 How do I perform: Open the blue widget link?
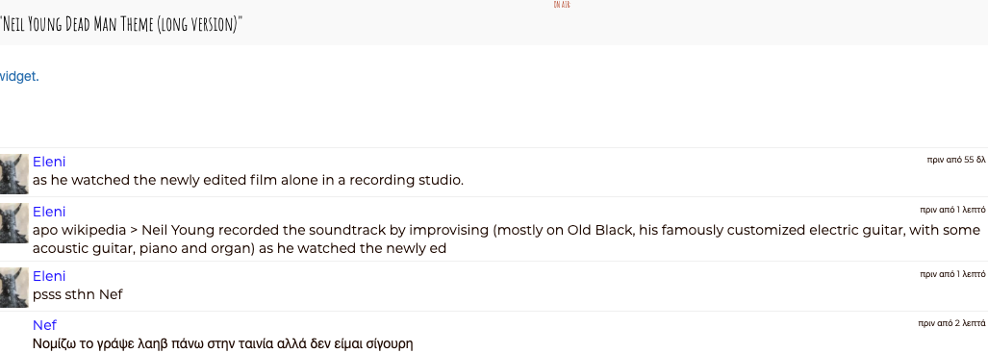pos(19,76)
